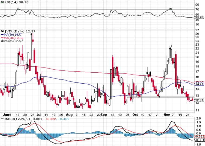Click the -0.881 MACD axis tag
The height and width of the screenshot is (146, 205).
(x=199, y=140)
